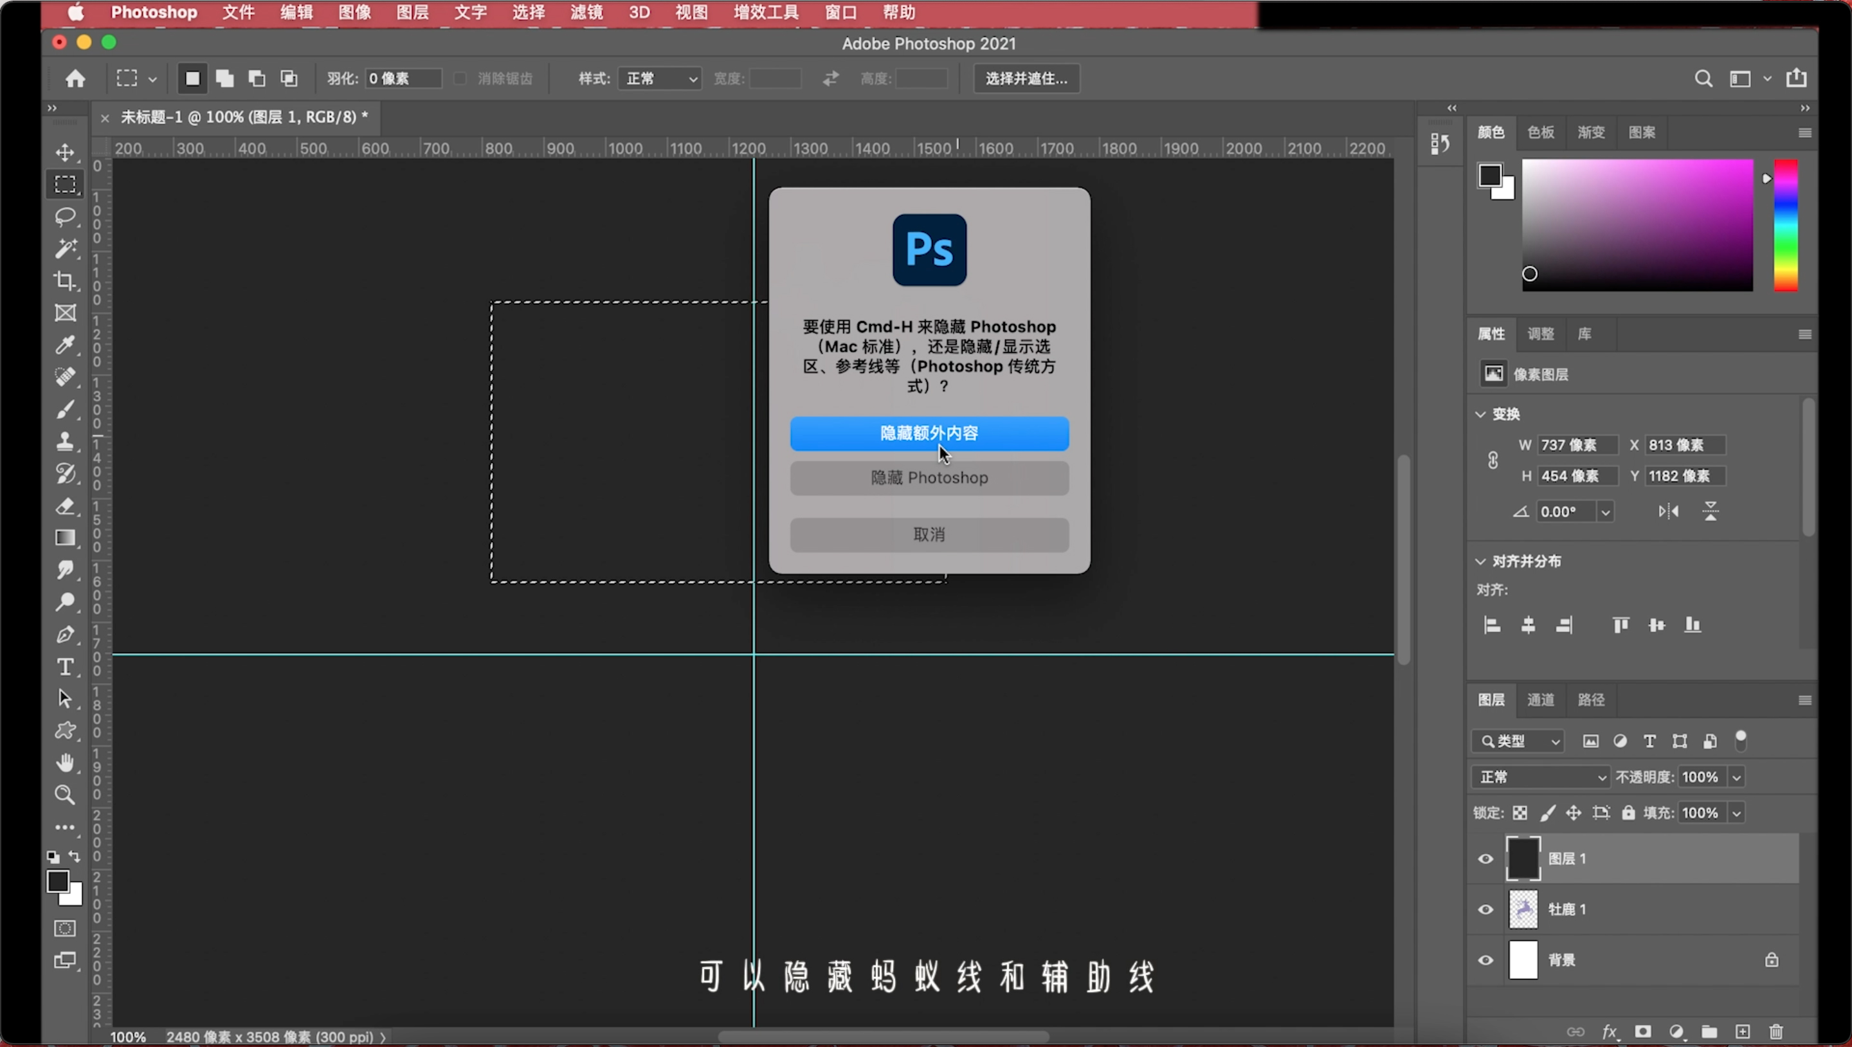1852x1047 pixels.
Task: Click the flip horizontal icon in Properties
Action: click(1669, 511)
